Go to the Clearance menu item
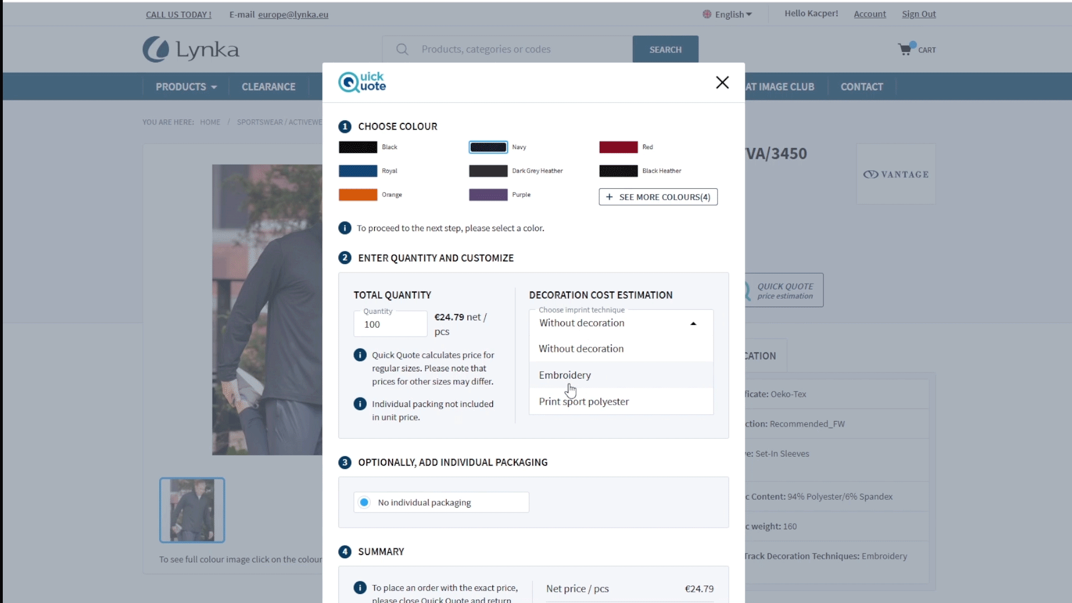Screen dimensions: 1072x603 click(269, 87)
